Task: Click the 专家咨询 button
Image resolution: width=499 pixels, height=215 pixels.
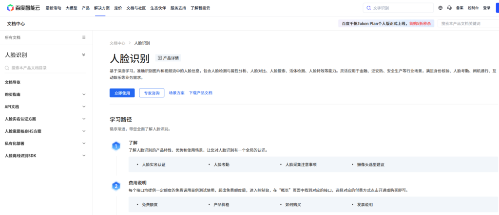Action: pyautogui.click(x=152, y=93)
